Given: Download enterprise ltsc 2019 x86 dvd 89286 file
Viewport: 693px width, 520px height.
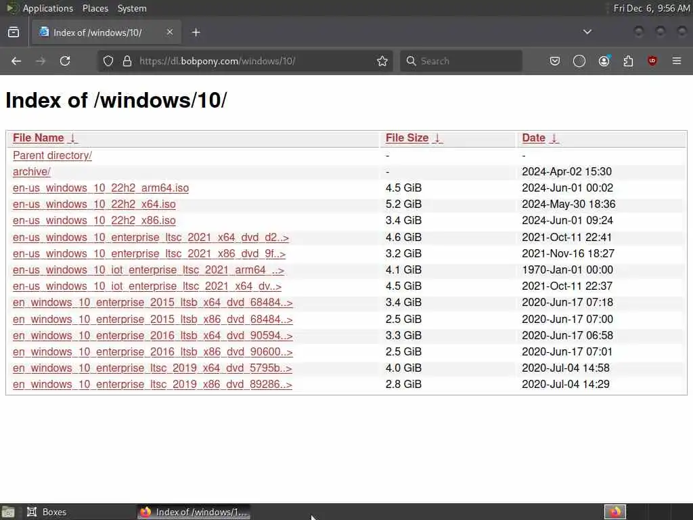Looking at the screenshot, I should coord(152,385).
